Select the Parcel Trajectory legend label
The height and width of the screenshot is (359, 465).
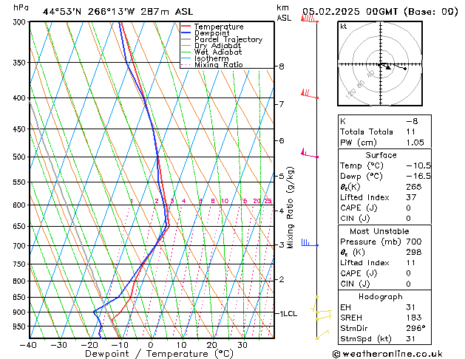(x=228, y=39)
